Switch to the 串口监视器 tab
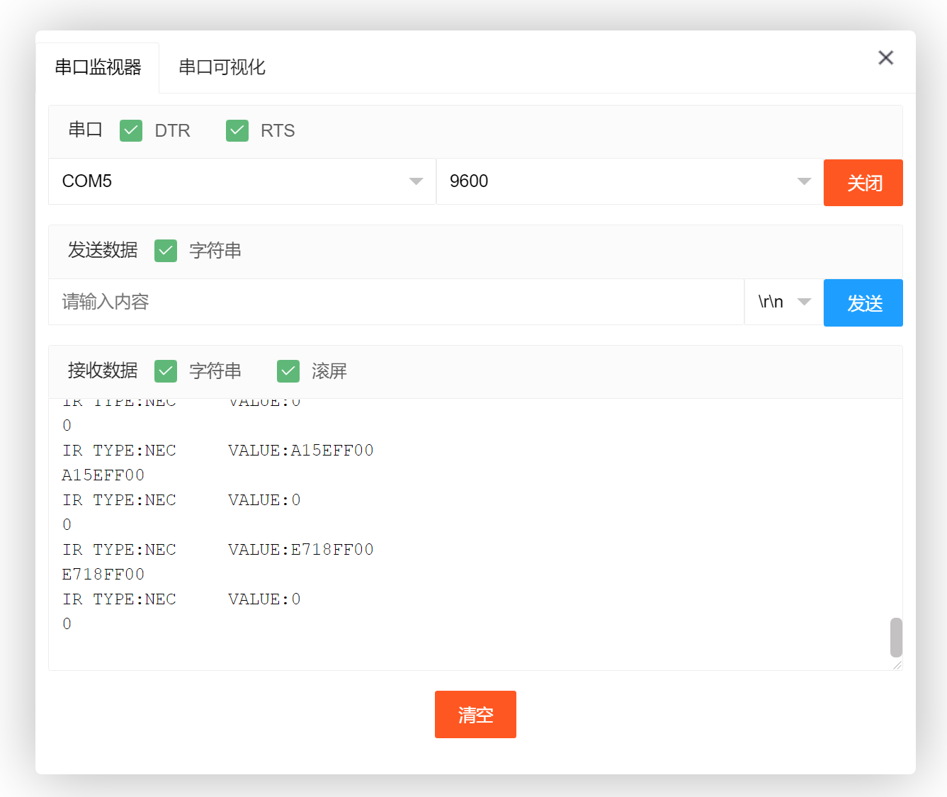 [x=98, y=67]
